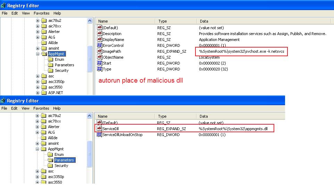This screenshot has height=185, width=334.
Task: Click Parameters folder icon in top window
Action: click(x=50, y=65)
